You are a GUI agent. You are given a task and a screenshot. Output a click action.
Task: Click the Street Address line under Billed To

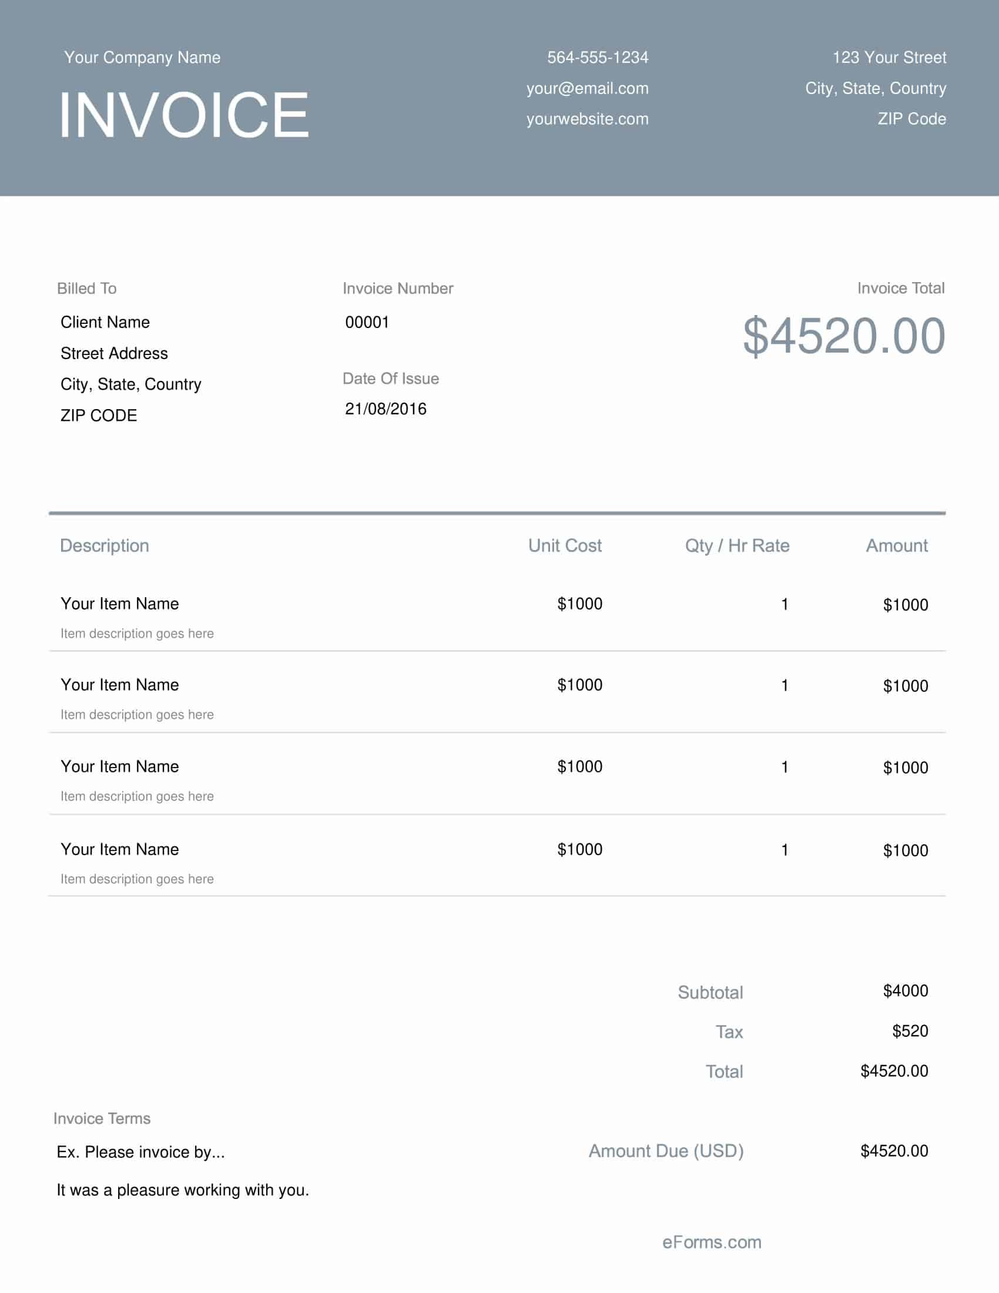113,352
